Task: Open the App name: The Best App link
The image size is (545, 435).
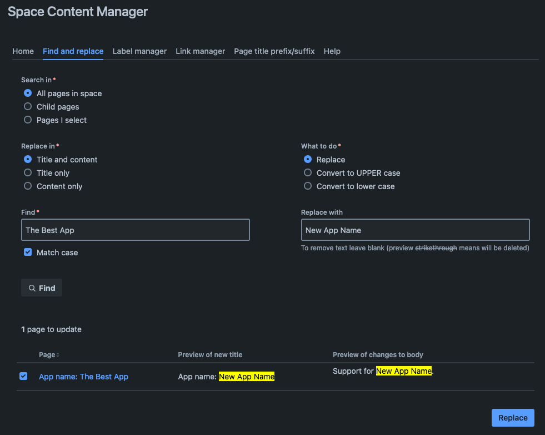Action: pos(83,377)
